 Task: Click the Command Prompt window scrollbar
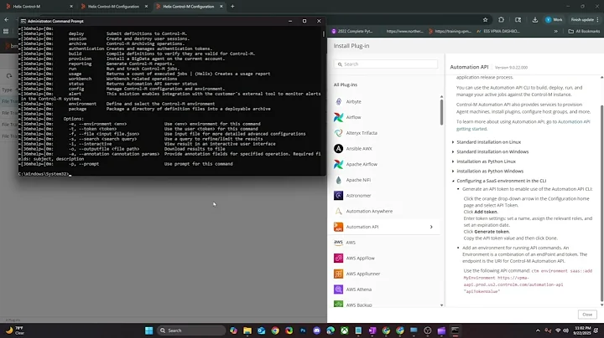[x=324, y=33]
